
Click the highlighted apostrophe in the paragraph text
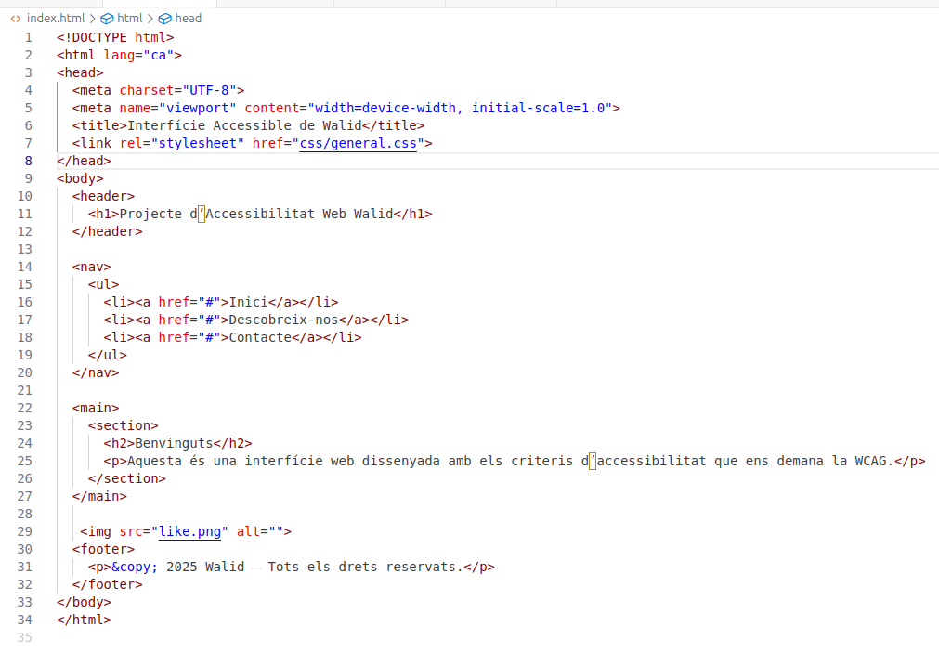coord(593,462)
